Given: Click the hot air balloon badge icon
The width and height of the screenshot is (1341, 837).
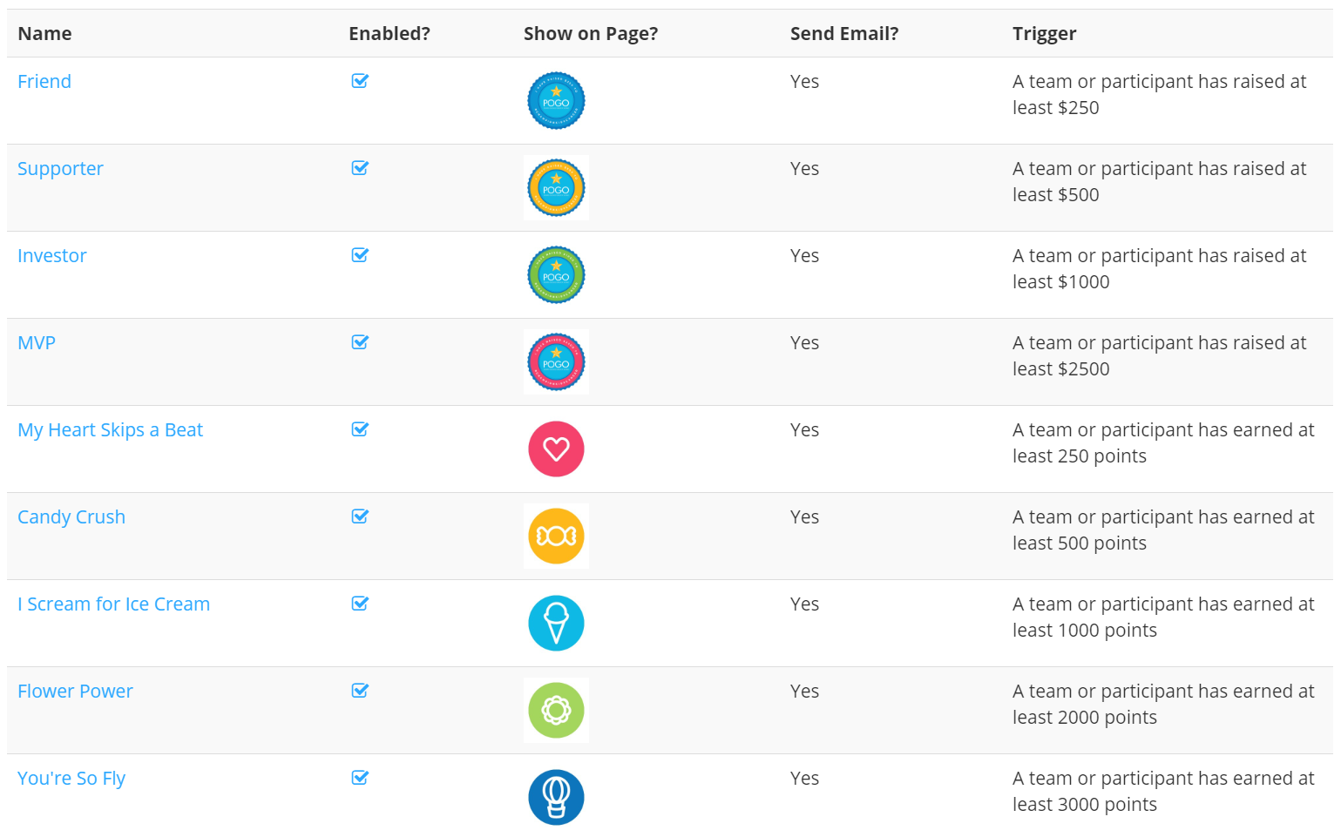Looking at the screenshot, I should tap(556, 795).
